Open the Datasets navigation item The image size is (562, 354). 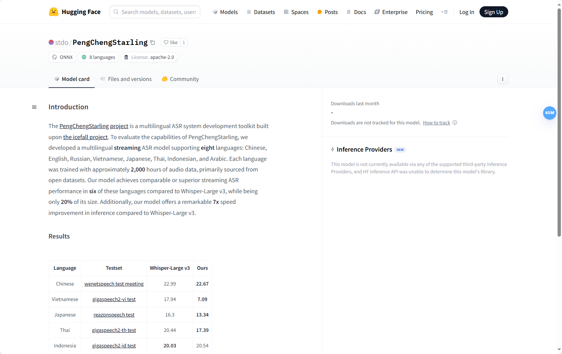261,12
